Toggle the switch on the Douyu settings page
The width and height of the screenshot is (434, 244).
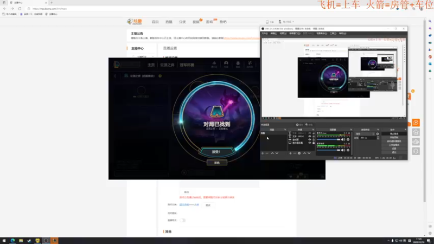coord(182,220)
